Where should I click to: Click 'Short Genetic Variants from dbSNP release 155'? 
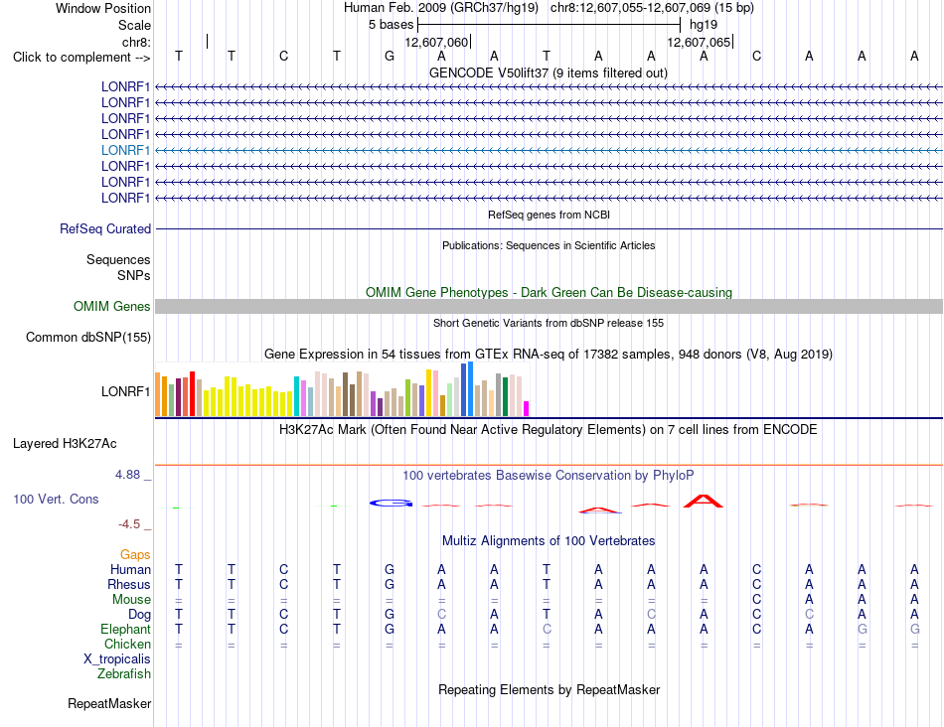click(x=549, y=323)
